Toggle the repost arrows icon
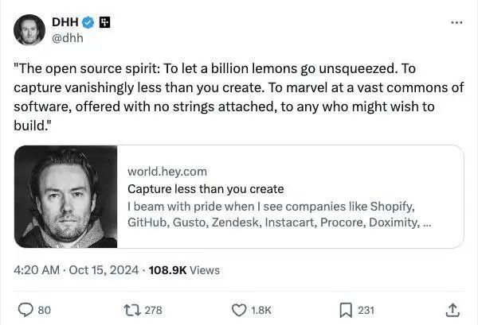Screen dimensions: 478x325 (132, 310)
